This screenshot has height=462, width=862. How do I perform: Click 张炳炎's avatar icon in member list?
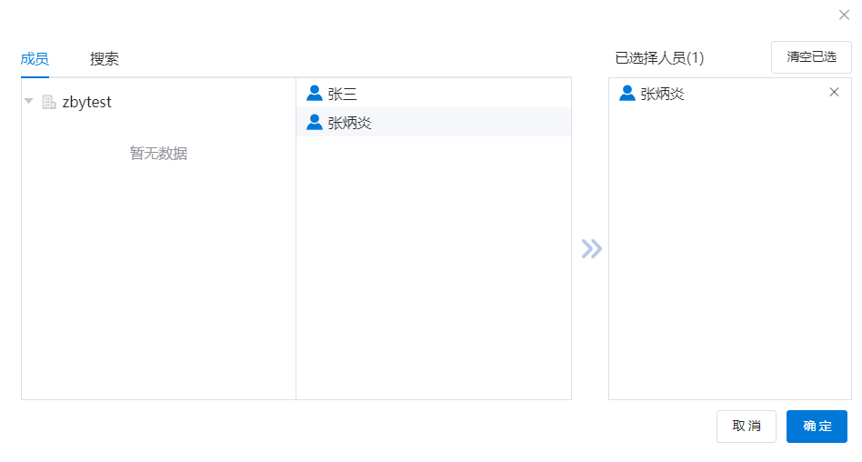coord(315,123)
